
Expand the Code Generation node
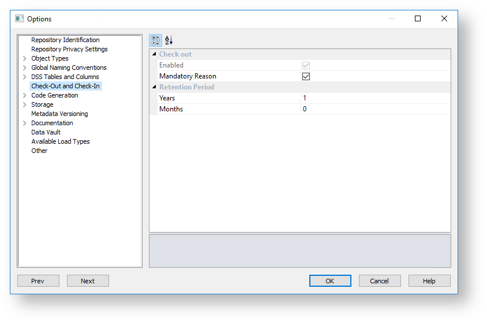(24, 96)
